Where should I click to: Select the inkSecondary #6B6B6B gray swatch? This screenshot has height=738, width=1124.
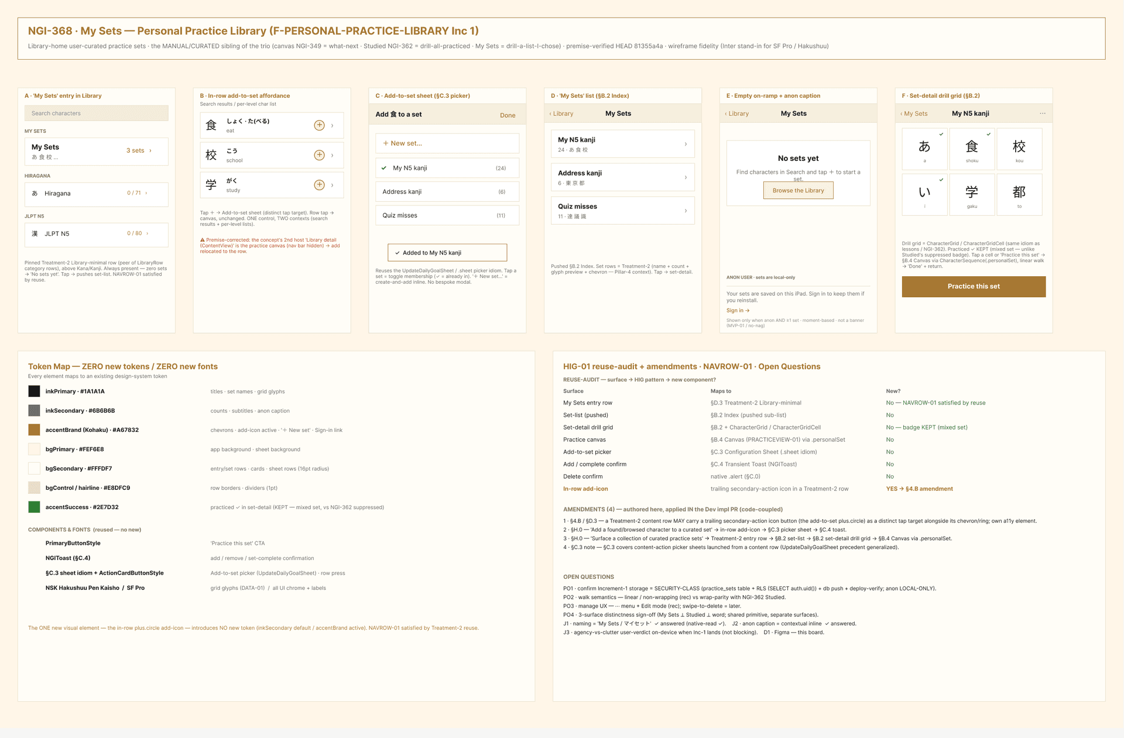[35, 411]
